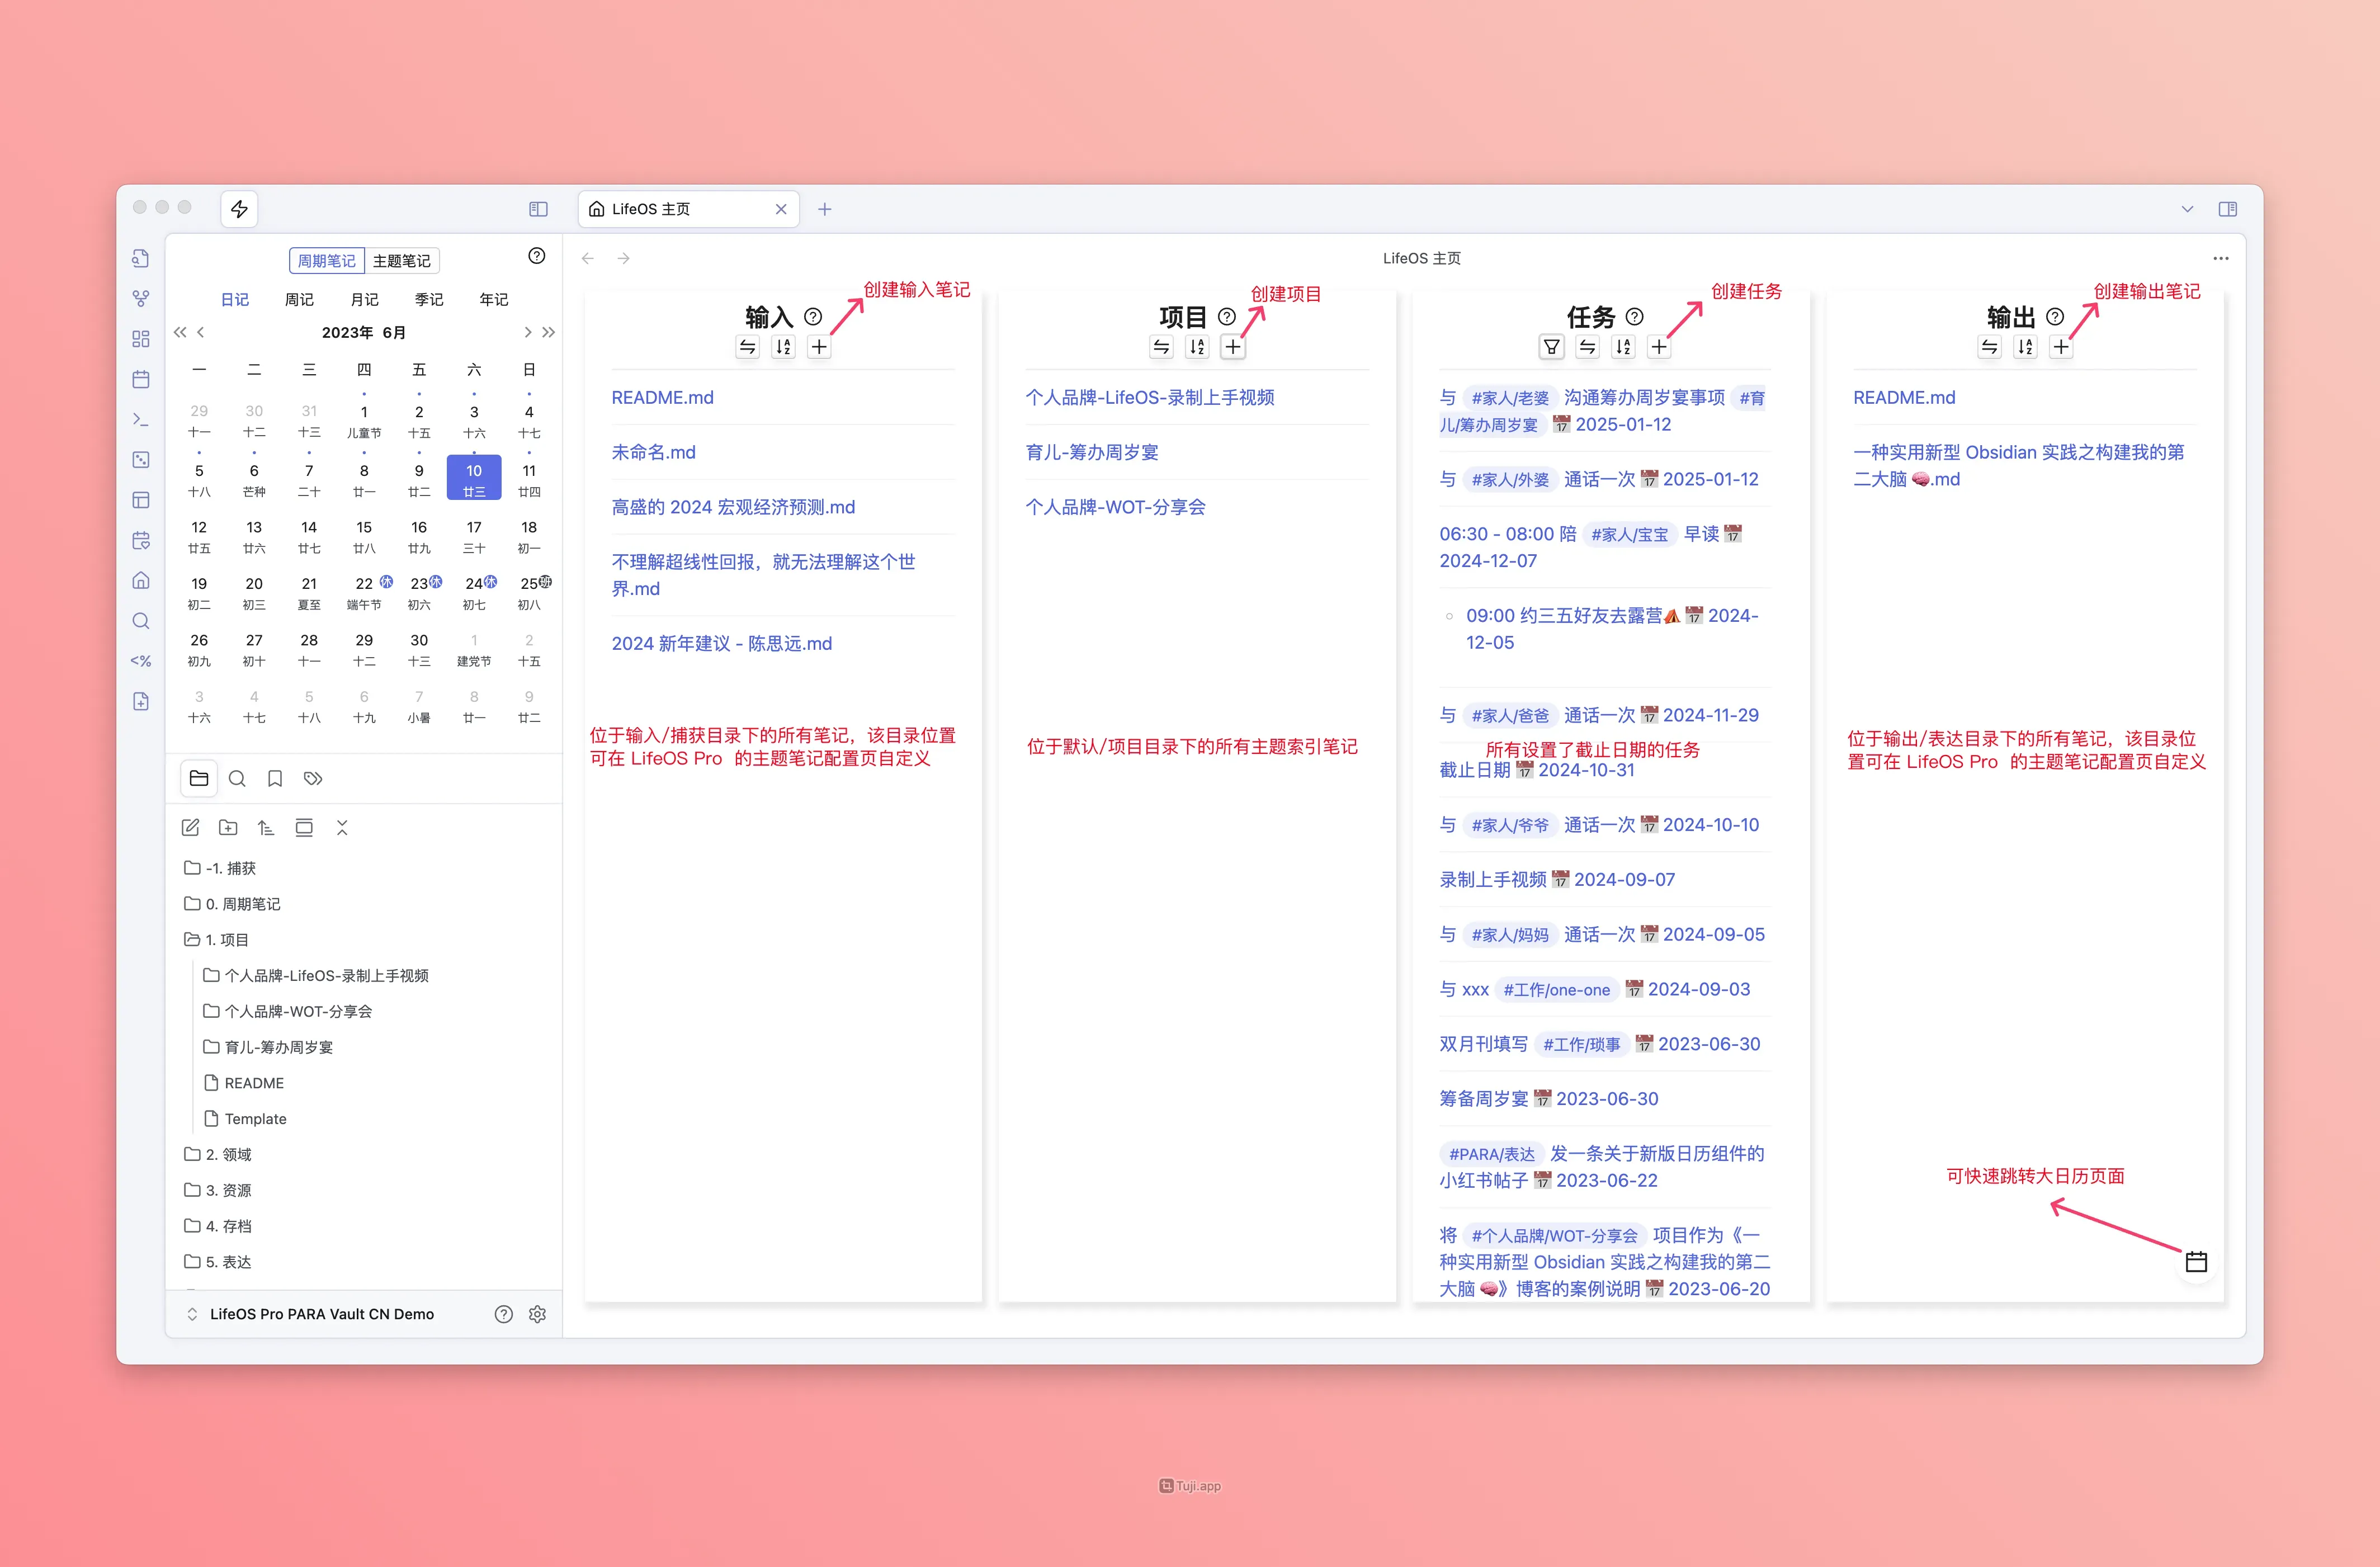Click the sort icon under 项目 header
This screenshot has width=2380, height=1567.
click(1197, 347)
